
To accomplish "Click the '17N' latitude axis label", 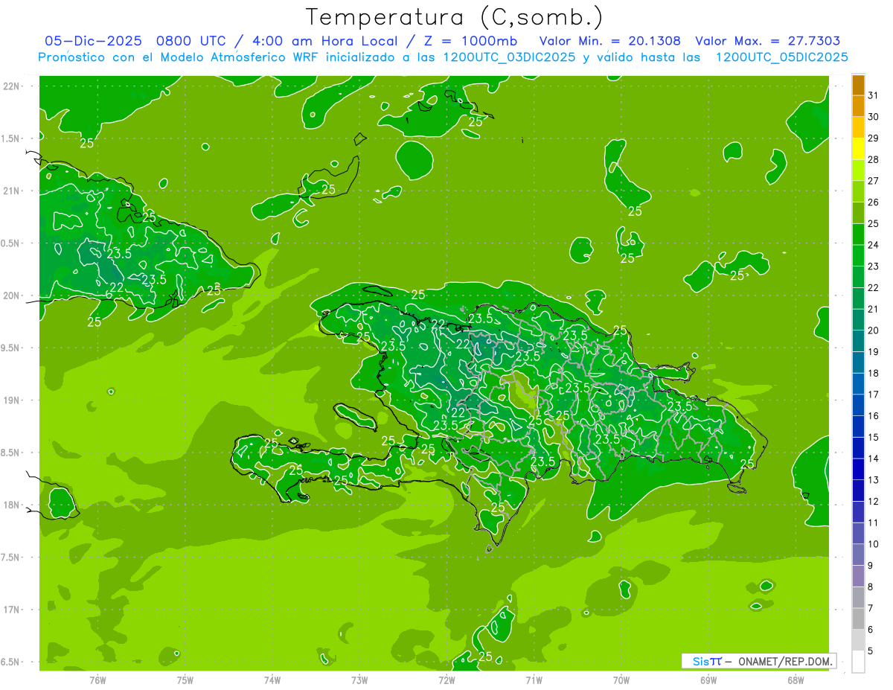I will (x=11, y=610).
